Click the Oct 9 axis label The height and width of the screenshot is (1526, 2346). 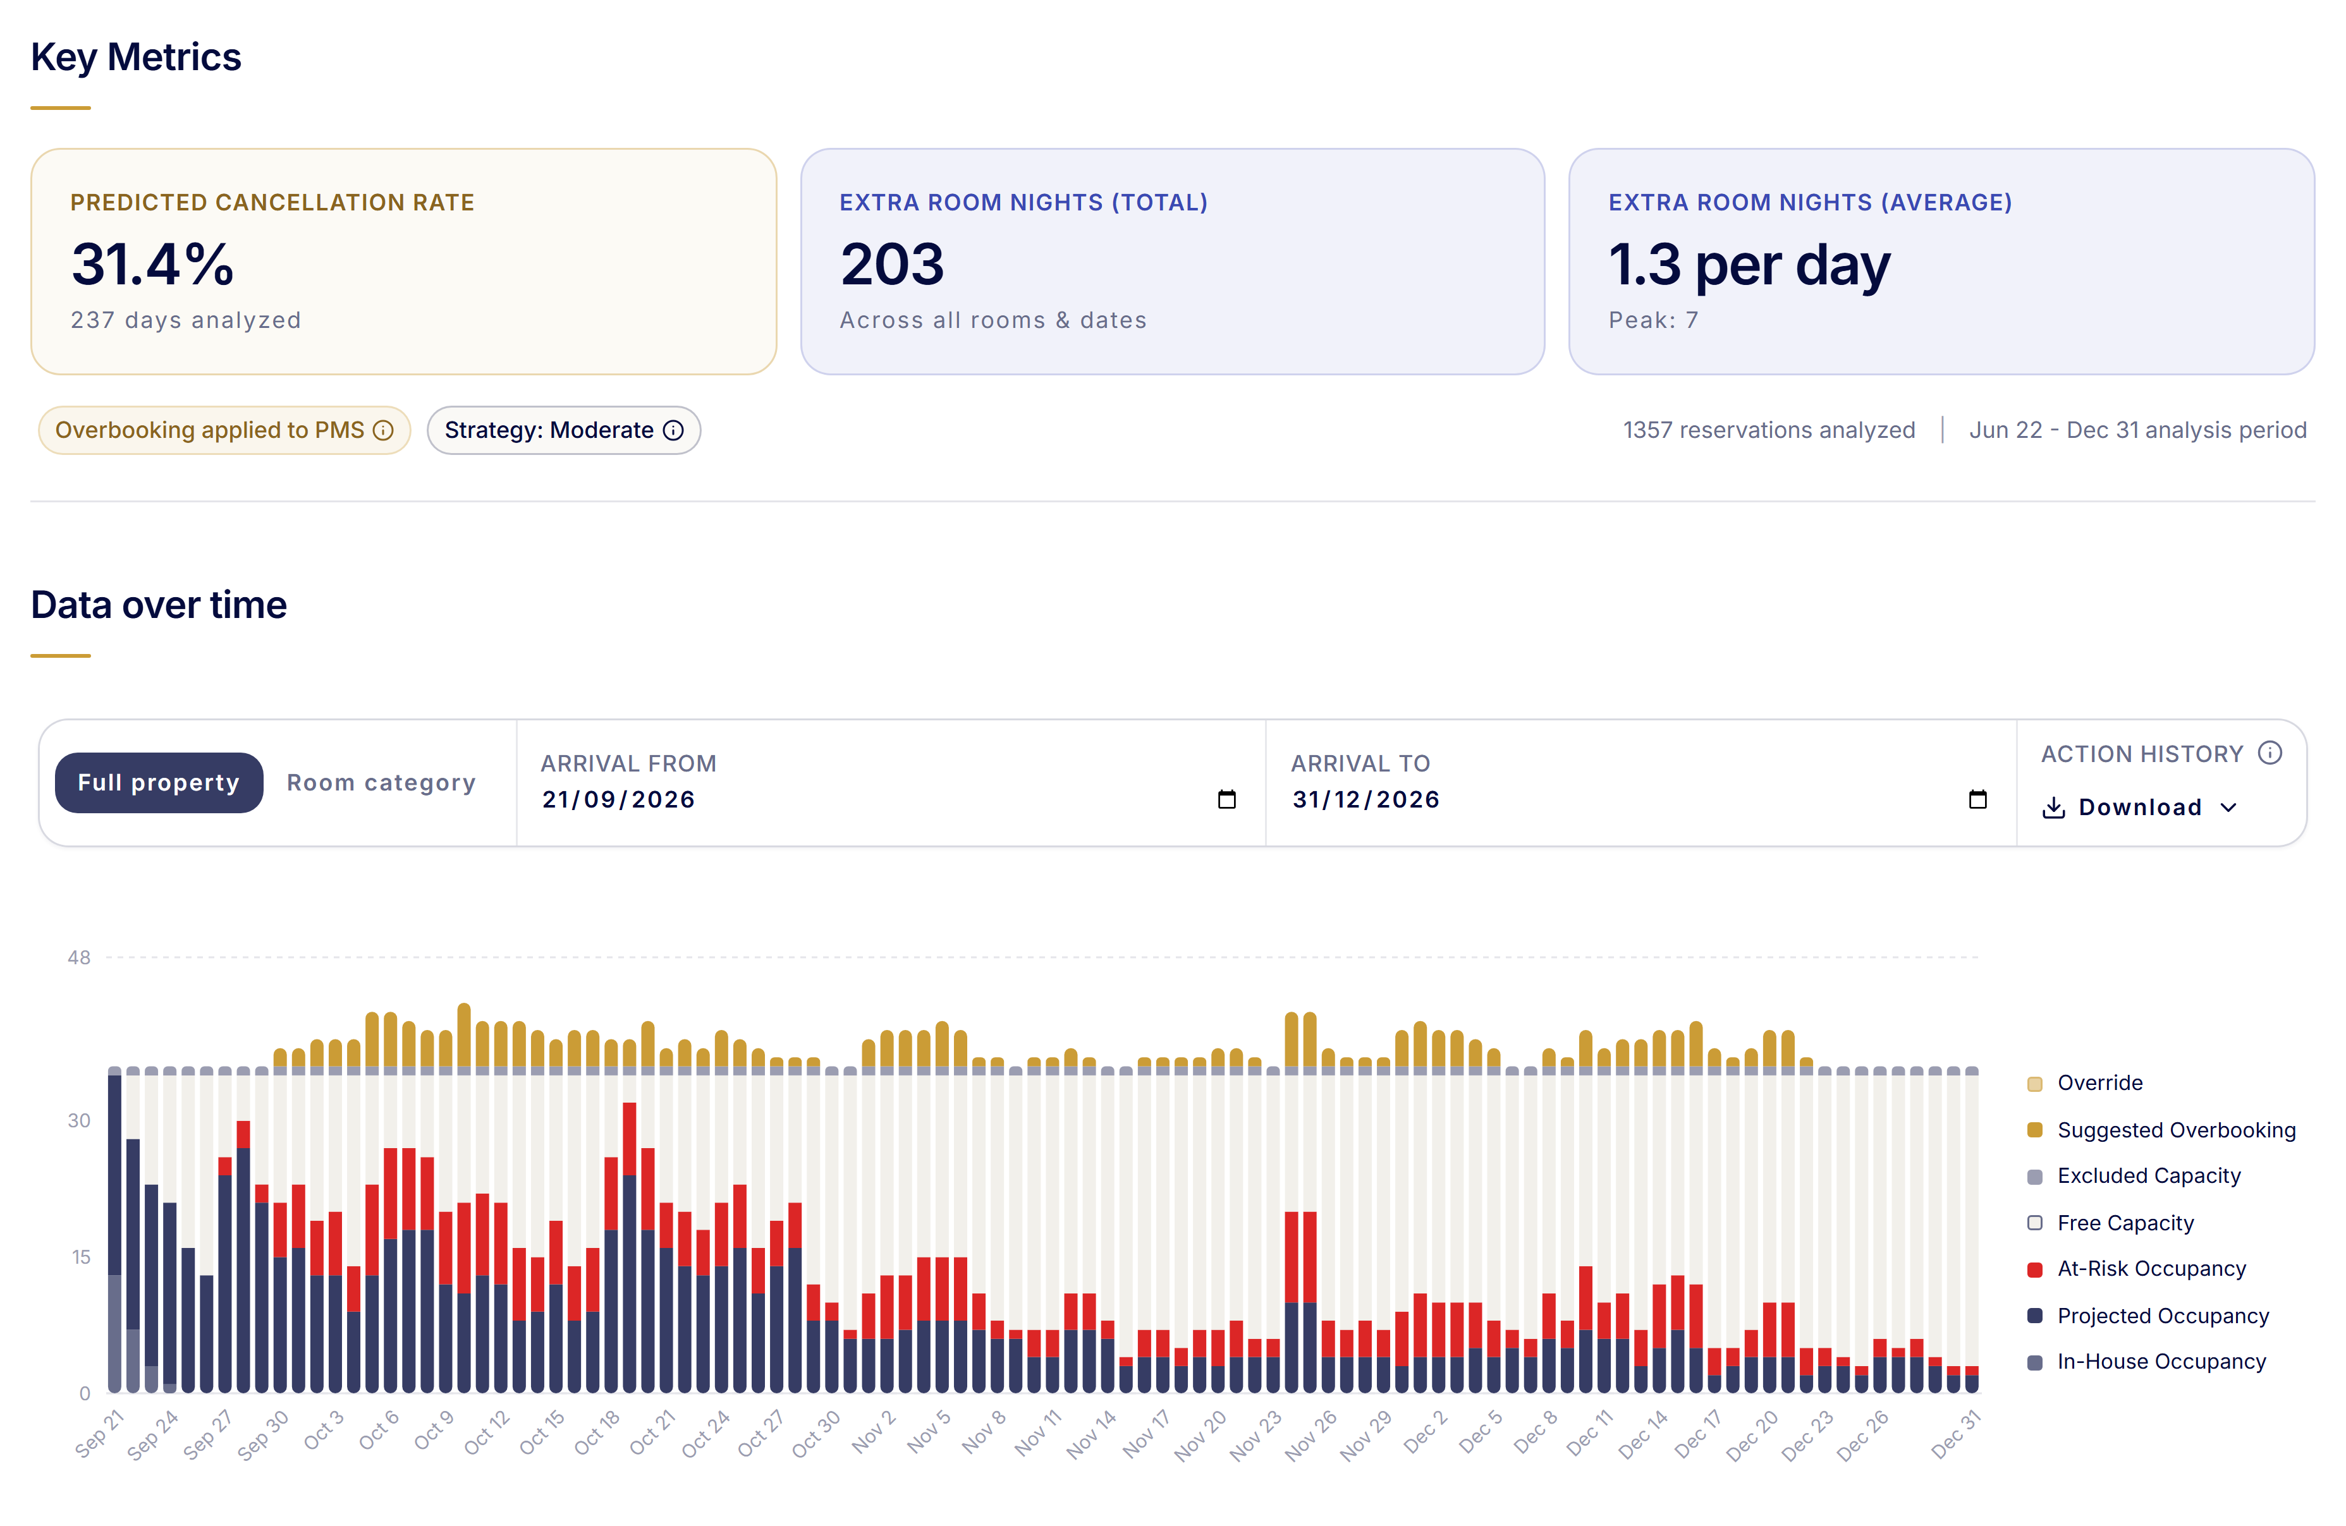tap(434, 1431)
